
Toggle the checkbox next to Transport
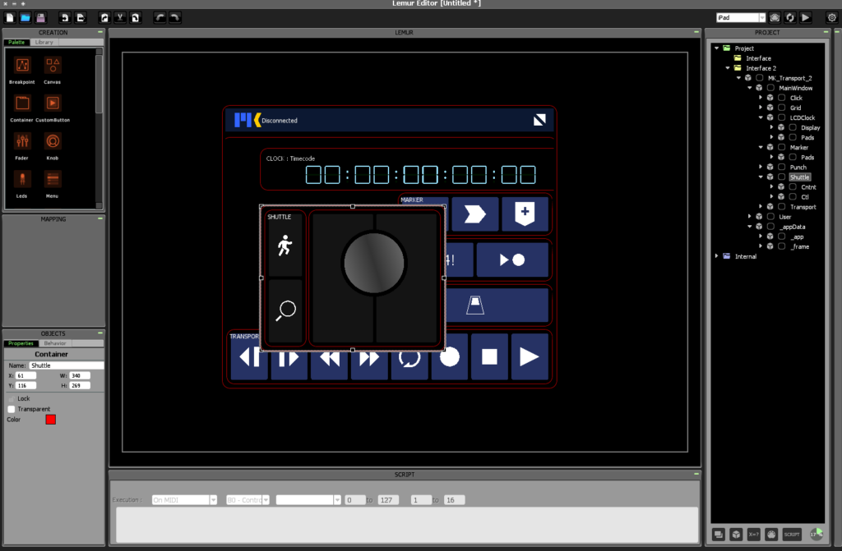(782, 207)
